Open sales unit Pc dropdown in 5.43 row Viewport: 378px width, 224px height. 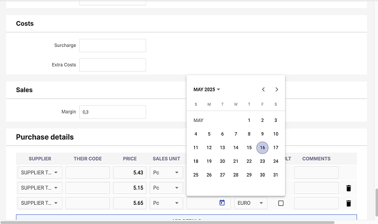tap(166, 172)
